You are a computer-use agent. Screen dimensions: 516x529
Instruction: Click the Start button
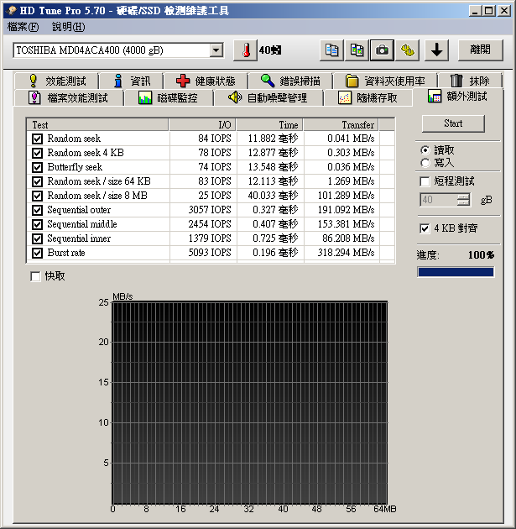tap(453, 123)
